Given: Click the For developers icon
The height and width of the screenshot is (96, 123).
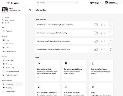Looking at the screenshot, I should (x=4, y=92).
